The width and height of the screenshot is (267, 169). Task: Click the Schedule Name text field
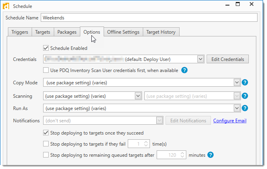point(149,18)
